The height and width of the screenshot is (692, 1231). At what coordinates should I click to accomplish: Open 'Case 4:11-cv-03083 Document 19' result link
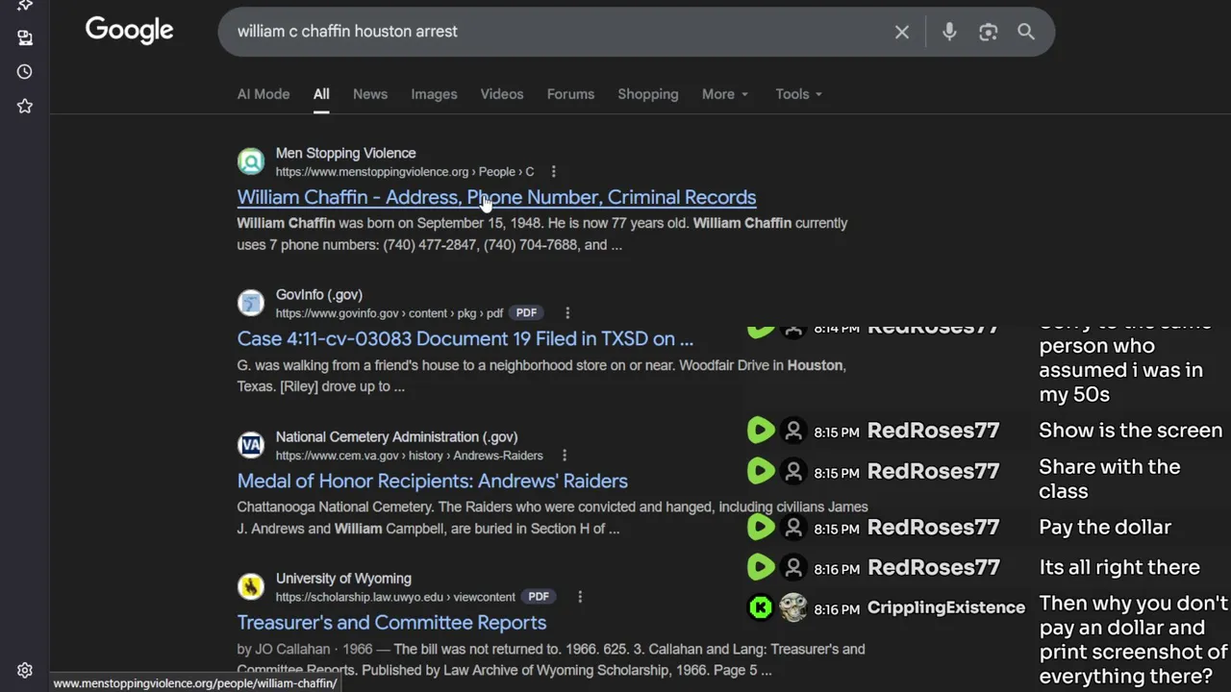tap(465, 339)
